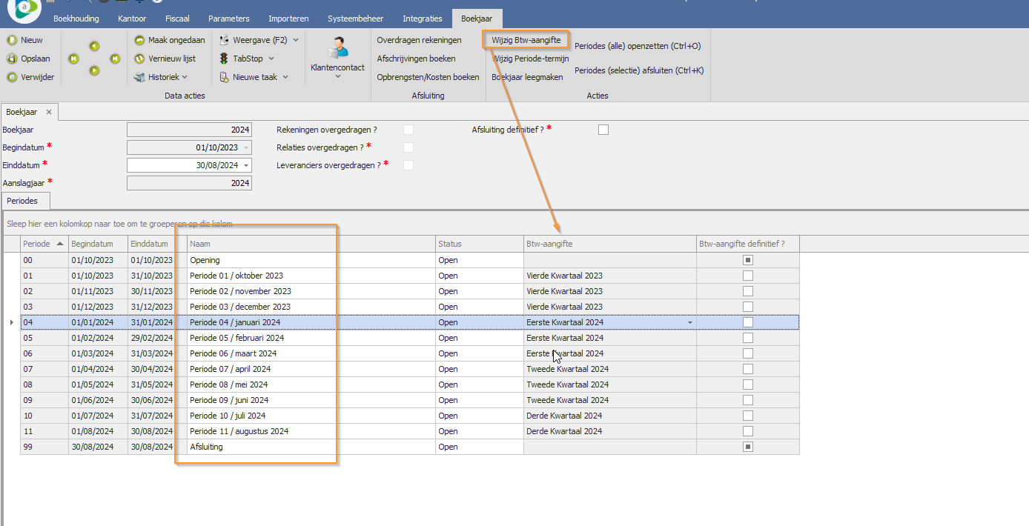Open the Klantencontact icon
The width and height of the screenshot is (1029, 526).
337,49
